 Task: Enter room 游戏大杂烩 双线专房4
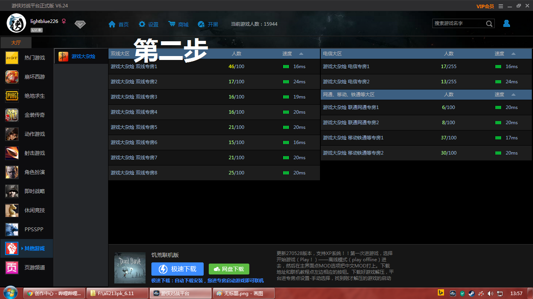point(214,112)
